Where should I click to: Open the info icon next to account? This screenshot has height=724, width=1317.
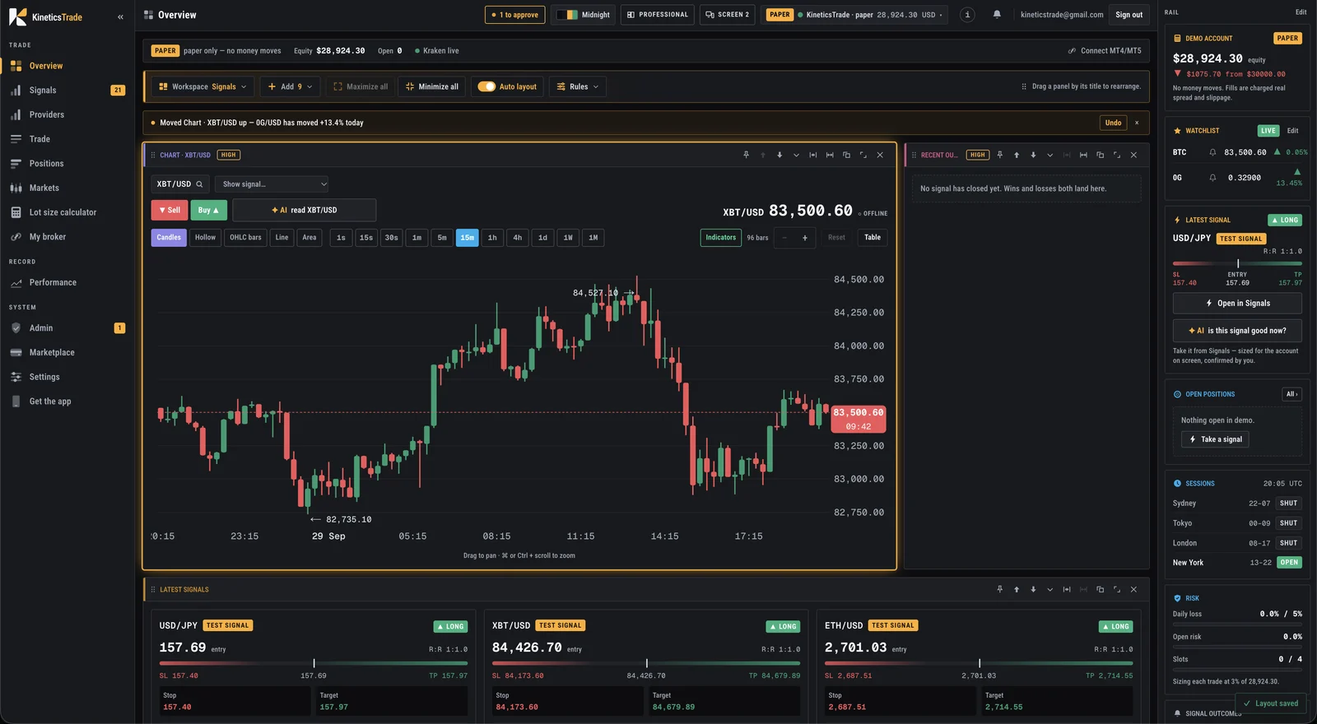[x=967, y=15]
